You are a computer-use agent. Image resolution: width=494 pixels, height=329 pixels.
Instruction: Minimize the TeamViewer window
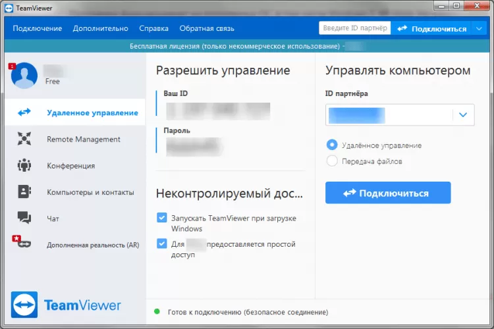click(x=442, y=6)
